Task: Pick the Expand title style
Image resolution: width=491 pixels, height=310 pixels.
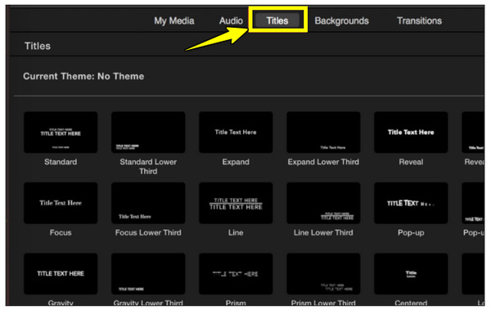Action: 236,133
